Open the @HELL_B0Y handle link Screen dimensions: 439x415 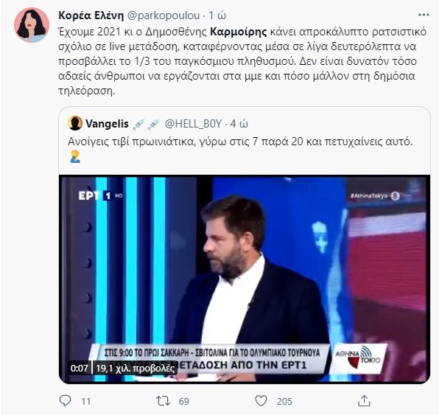tap(193, 124)
